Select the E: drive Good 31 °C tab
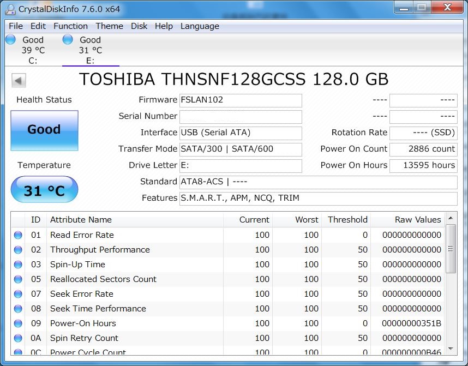Screen dimensions: 468x366 [91, 50]
